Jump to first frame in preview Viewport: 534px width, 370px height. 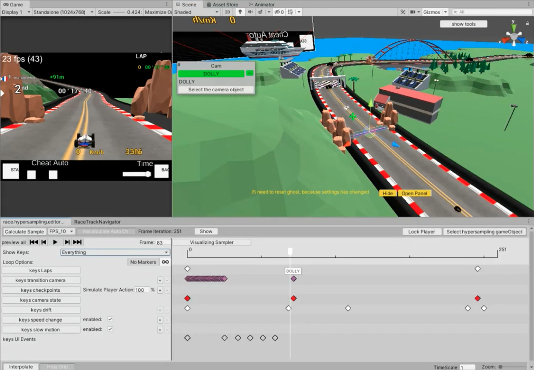pyautogui.click(x=34, y=242)
